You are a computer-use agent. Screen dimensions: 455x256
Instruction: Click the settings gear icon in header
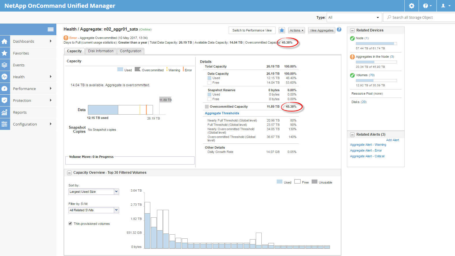pos(412,6)
